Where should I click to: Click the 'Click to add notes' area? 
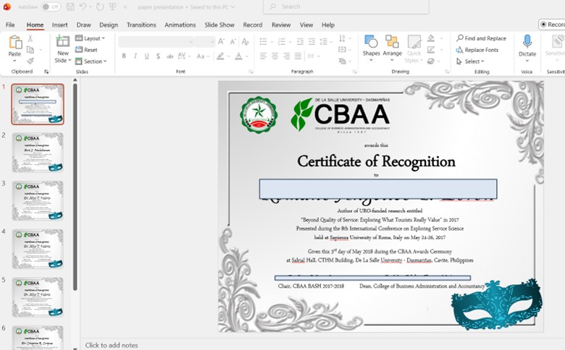pyautogui.click(x=112, y=345)
